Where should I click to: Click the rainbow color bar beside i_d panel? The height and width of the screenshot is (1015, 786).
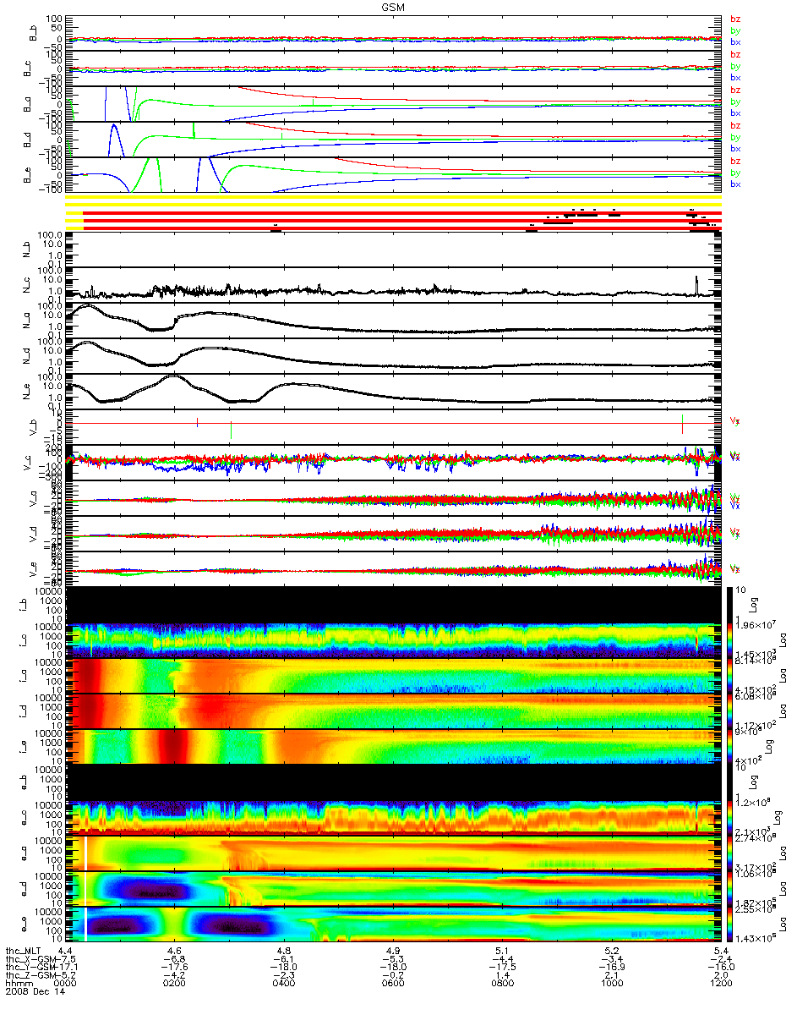pyautogui.click(x=731, y=710)
